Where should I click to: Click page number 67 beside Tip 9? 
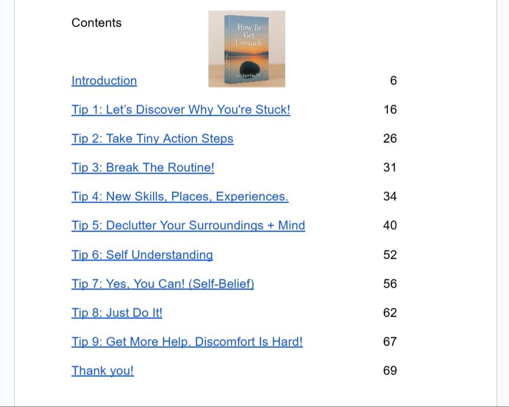(x=390, y=341)
